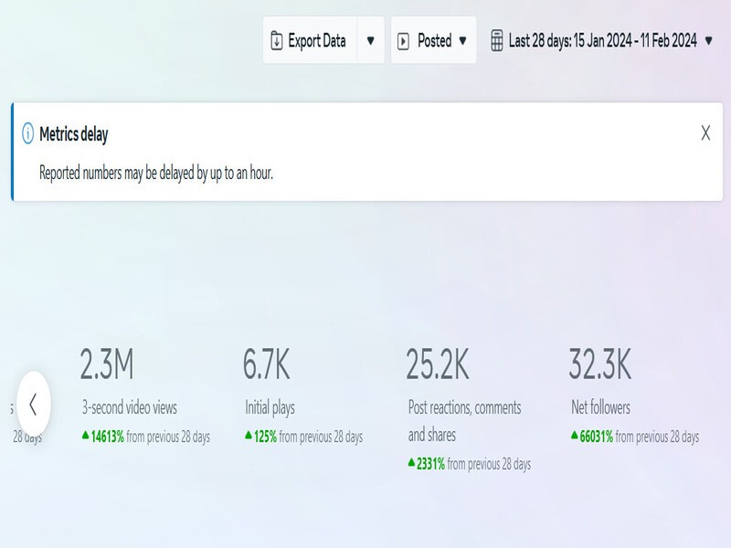The height and width of the screenshot is (548, 731).
Task: Click the 6.7K Initial plays value
Action: tap(266, 364)
